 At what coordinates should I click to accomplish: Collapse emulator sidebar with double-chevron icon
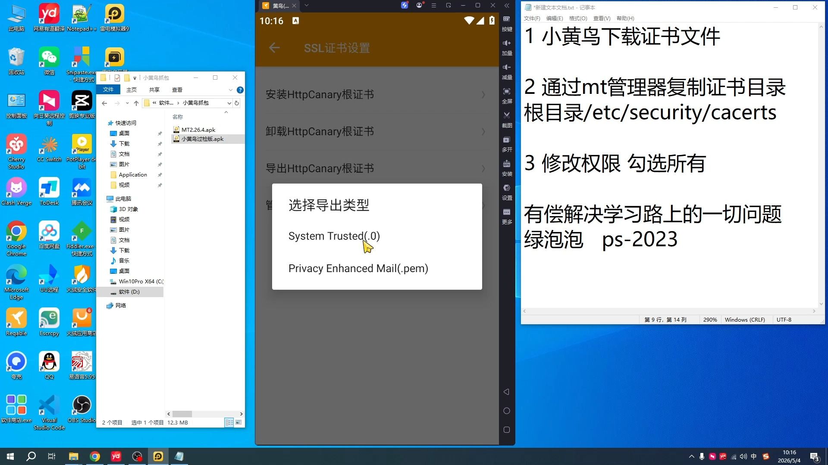click(x=507, y=6)
